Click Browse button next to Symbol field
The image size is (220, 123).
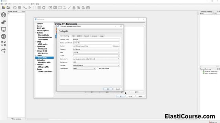[116, 46]
